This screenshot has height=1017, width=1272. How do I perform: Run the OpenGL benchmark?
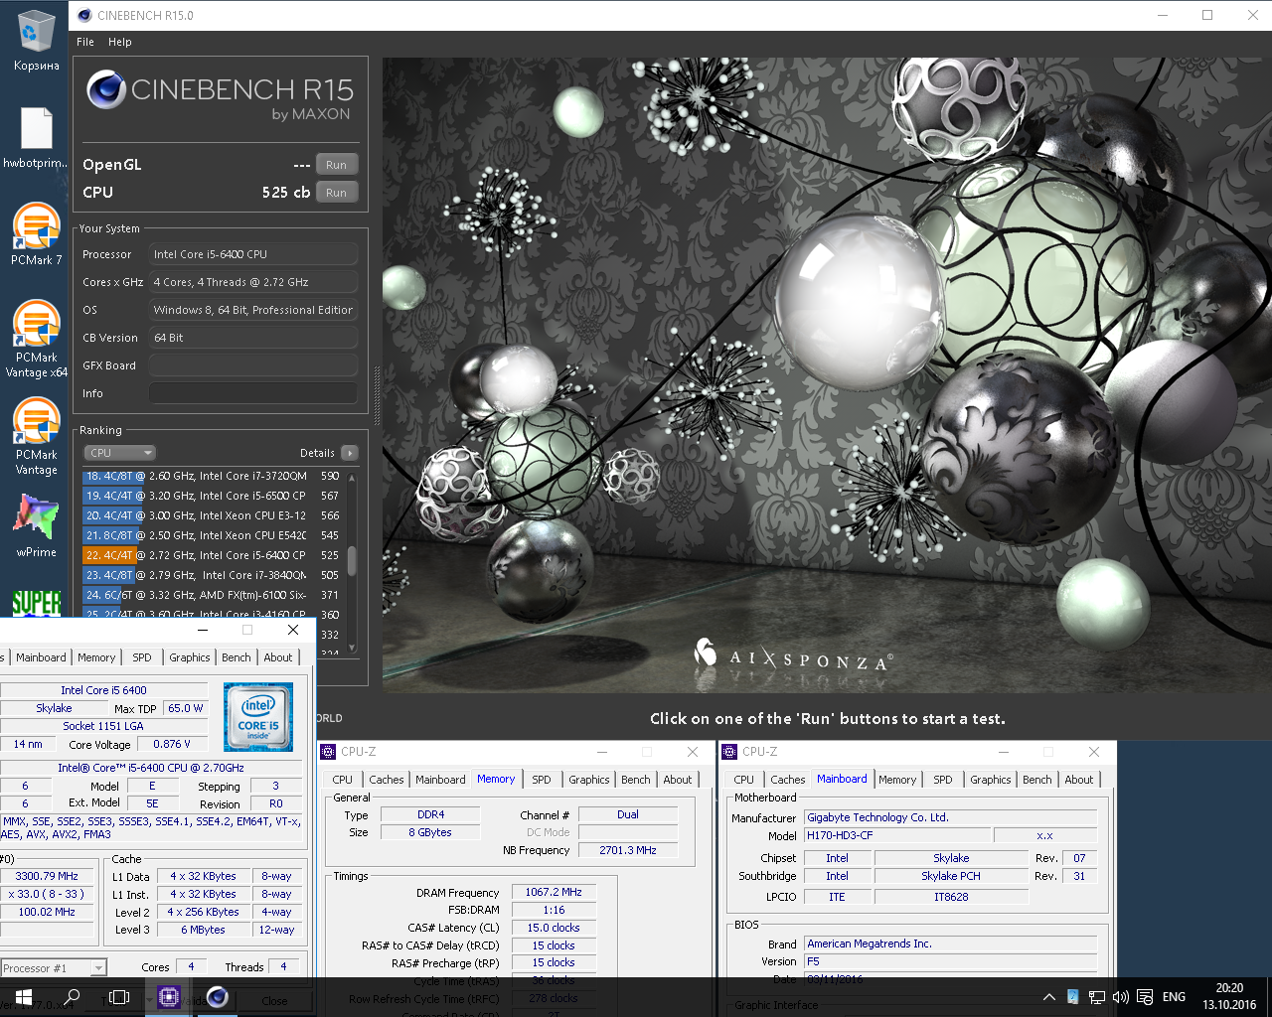(336, 165)
